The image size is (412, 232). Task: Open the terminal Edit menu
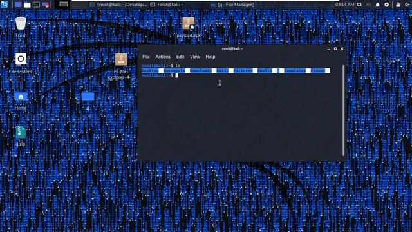pos(180,57)
